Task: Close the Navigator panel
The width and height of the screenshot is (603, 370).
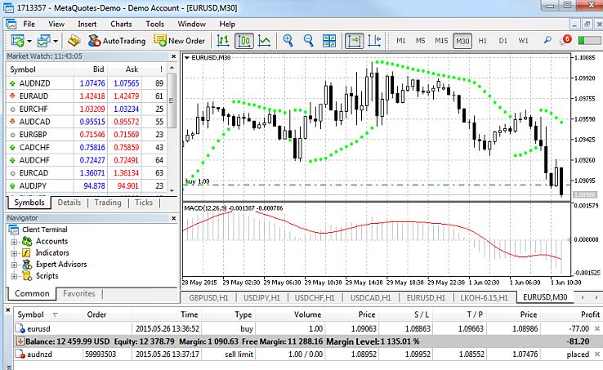Action: (173, 218)
